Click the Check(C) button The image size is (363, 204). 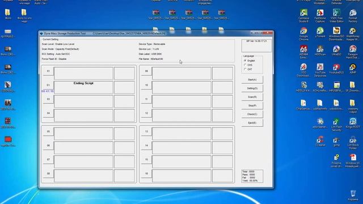(x=252, y=114)
